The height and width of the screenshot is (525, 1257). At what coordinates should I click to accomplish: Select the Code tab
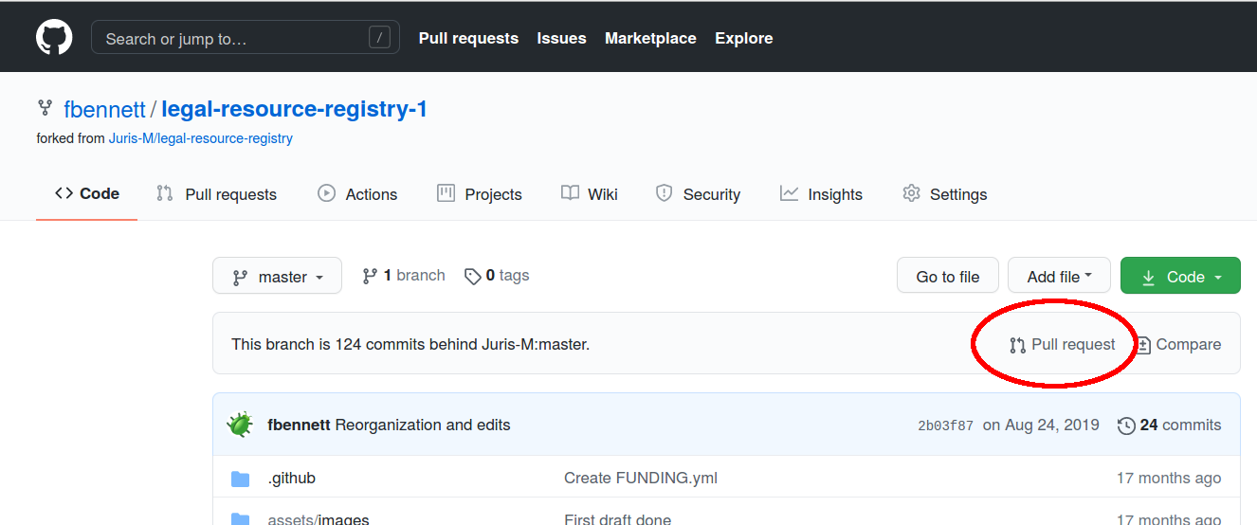click(86, 193)
